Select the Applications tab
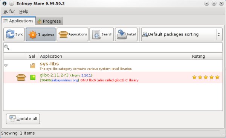 tap(18, 21)
